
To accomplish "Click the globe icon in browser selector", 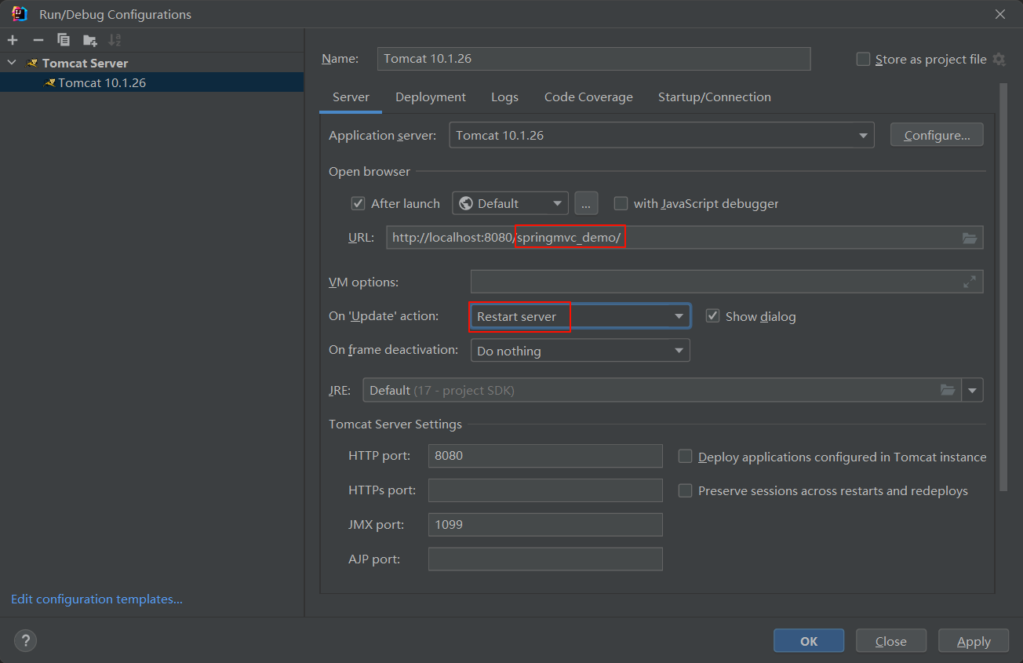I will (466, 203).
